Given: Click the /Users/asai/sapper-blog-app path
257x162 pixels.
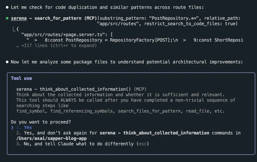Looking at the screenshot, I should pos(51,139).
